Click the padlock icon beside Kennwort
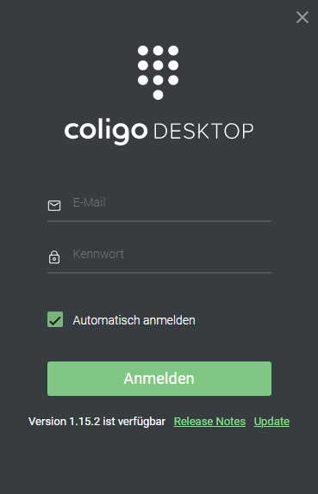Viewport: 318px width, 494px height. tap(54, 256)
